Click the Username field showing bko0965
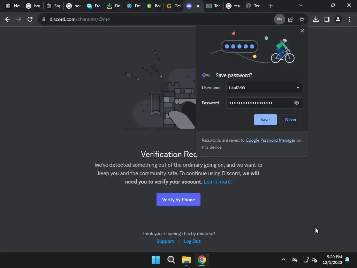357x268 pixels. pos(264,88)
